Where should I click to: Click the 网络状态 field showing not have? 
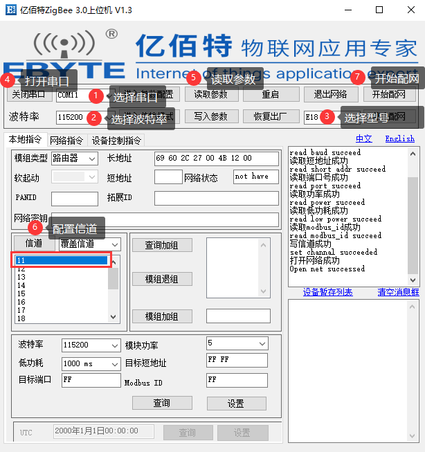(x=256, y=177)
